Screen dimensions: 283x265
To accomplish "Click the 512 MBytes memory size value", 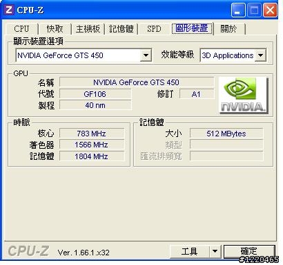I will (226, 134).
